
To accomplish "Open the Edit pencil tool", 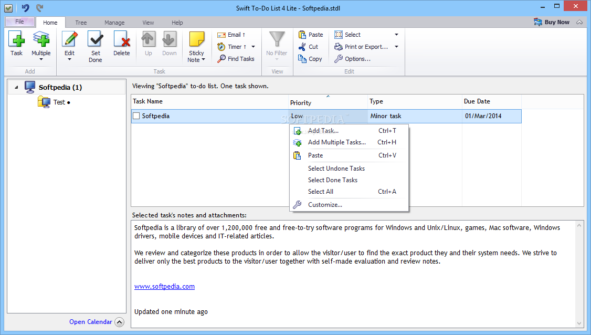I will 70,39.
